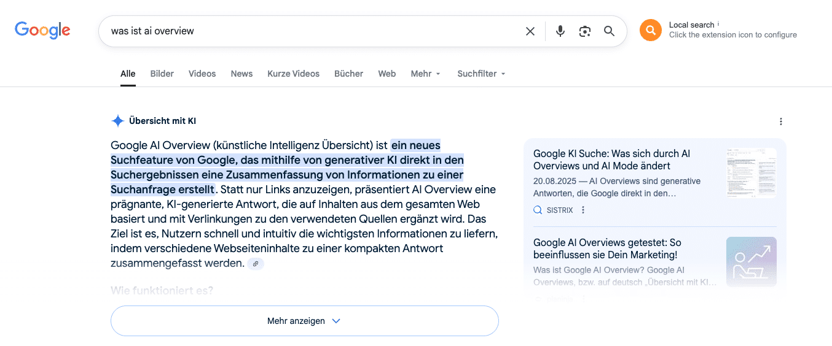Start voice search with the microphone icon
This screenshot has height=346, width=832.
[x=560, y=31]
